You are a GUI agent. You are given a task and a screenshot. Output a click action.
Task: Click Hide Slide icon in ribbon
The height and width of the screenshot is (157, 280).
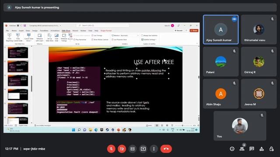(56, 38)
